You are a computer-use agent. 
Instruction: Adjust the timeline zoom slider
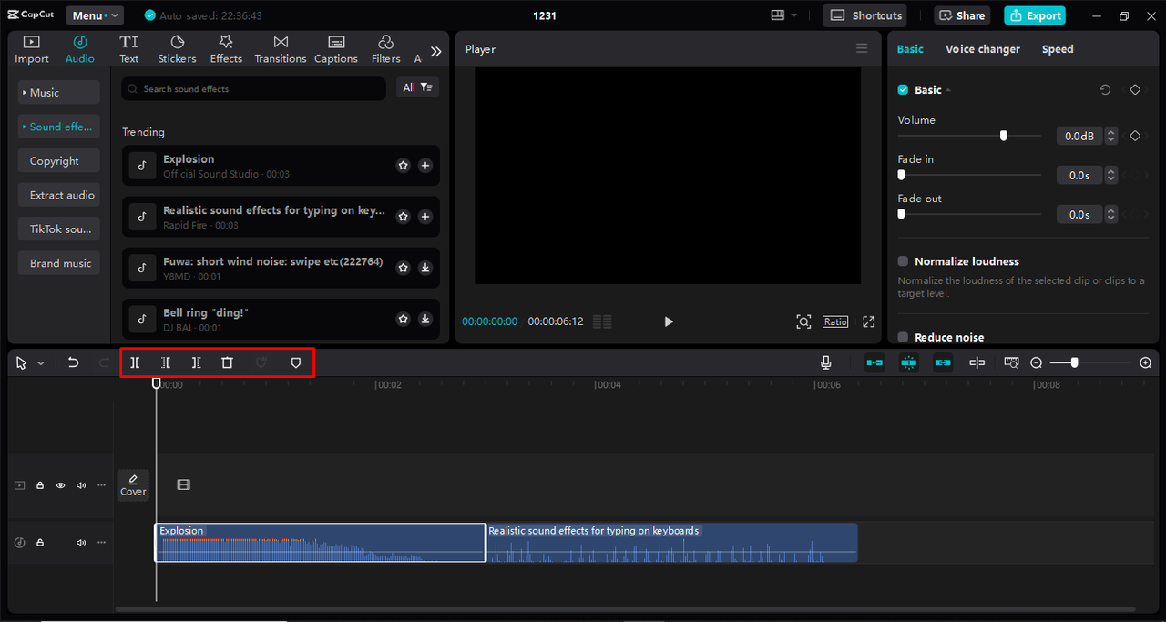[x=1075, y=362]
